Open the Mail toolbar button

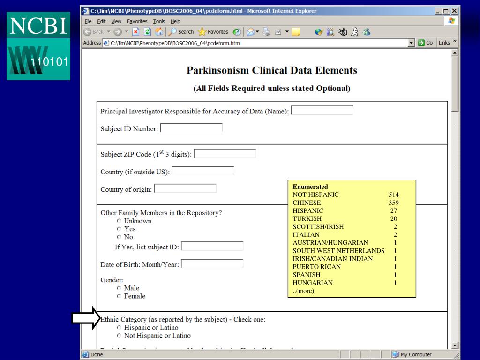pos(251,32)
